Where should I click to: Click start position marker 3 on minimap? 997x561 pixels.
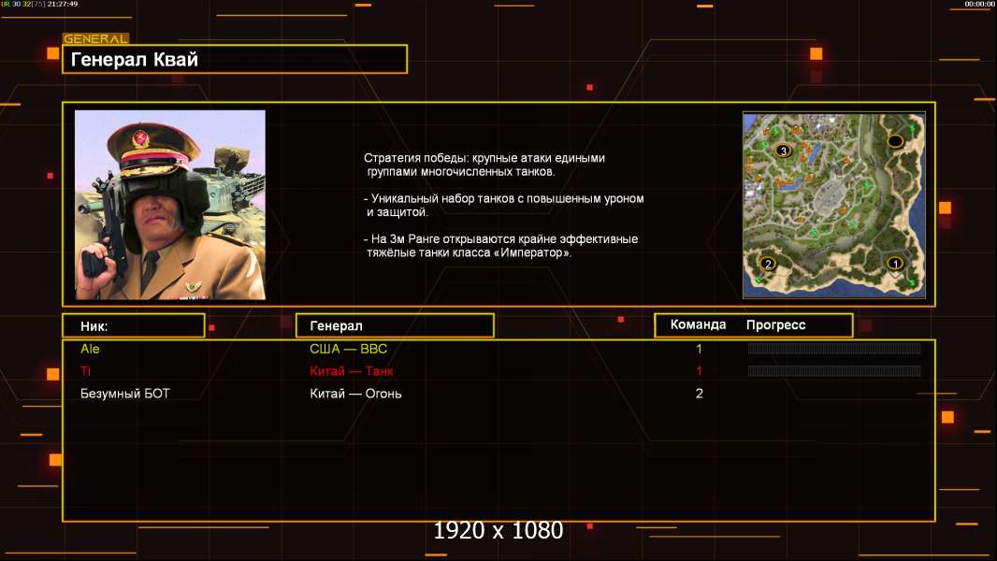coord(783,151)
